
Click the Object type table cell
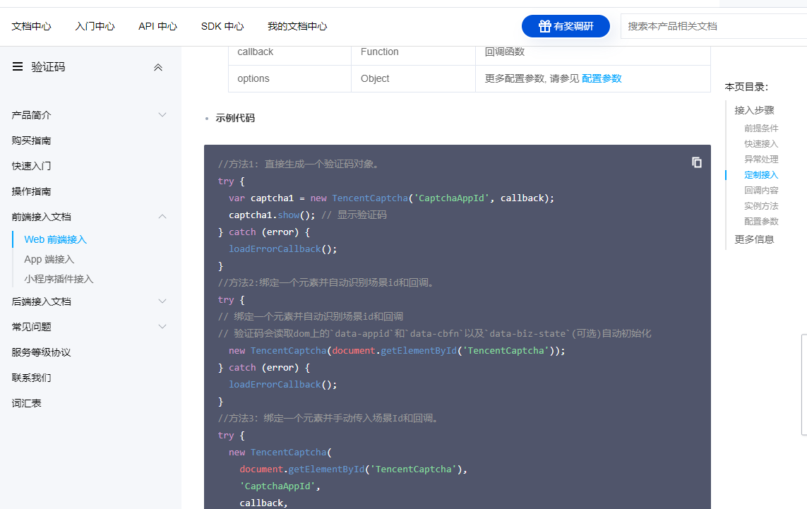pos(413,78)
